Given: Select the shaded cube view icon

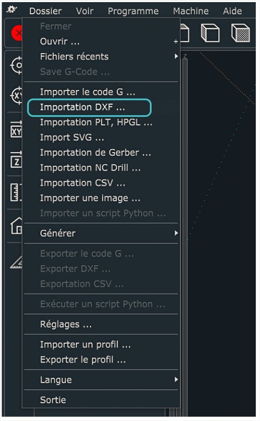Looking at the screenshot, I should pos(241,33).
